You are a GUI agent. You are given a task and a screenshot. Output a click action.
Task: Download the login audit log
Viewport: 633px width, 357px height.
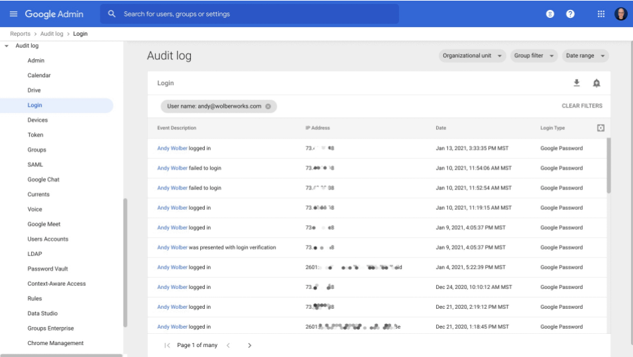pyautogui.click(x=576, y=83)
